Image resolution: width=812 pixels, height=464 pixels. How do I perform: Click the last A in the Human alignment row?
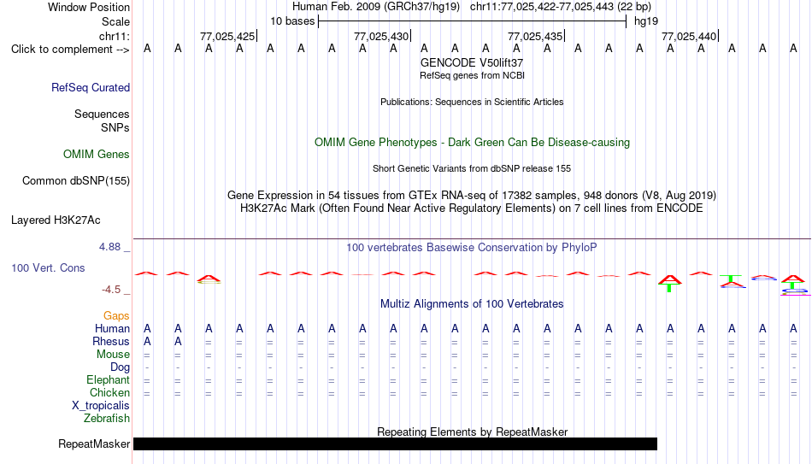(x=793, y=328)
